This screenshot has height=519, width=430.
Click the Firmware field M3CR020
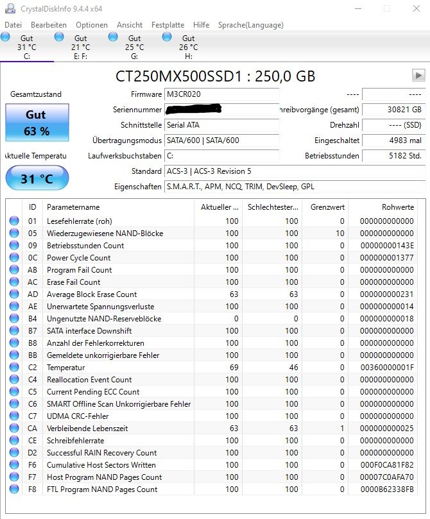point(222,94)
